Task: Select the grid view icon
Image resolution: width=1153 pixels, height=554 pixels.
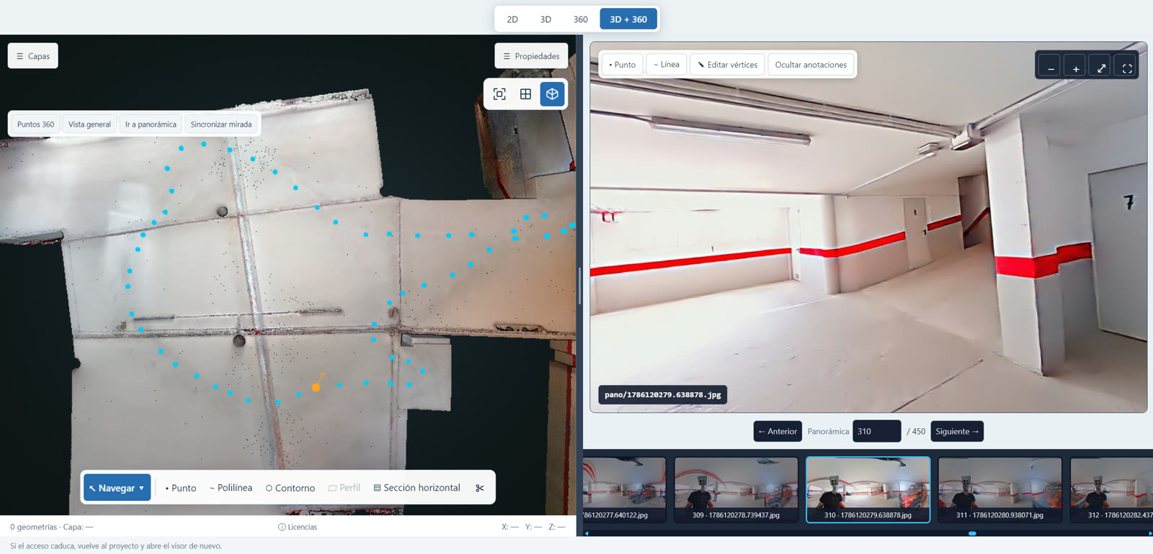Action: click(x=525, y=94)
